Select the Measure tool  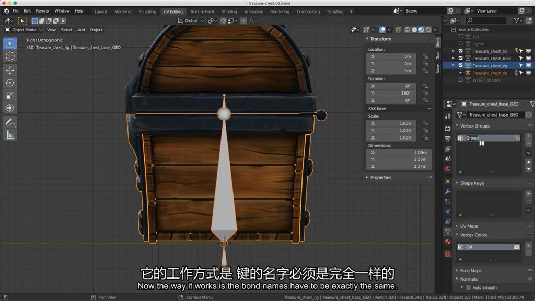coord(10,135)
